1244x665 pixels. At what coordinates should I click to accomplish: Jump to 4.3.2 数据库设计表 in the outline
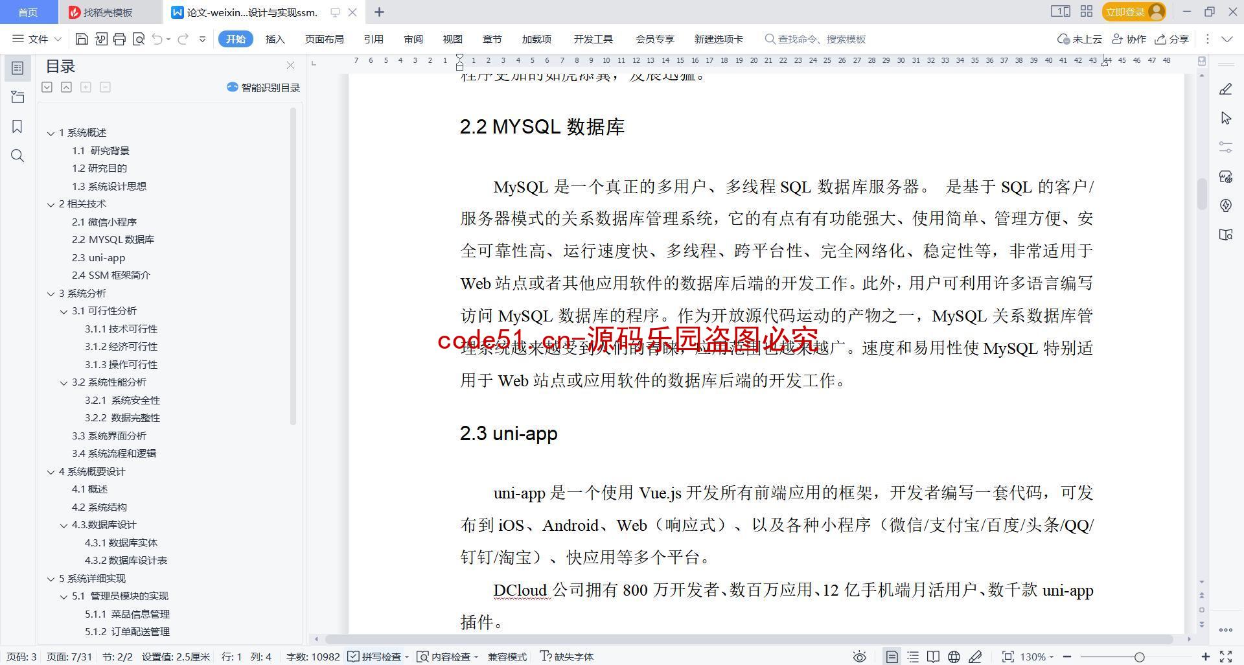pyautogui.click(x=126, y=560)
